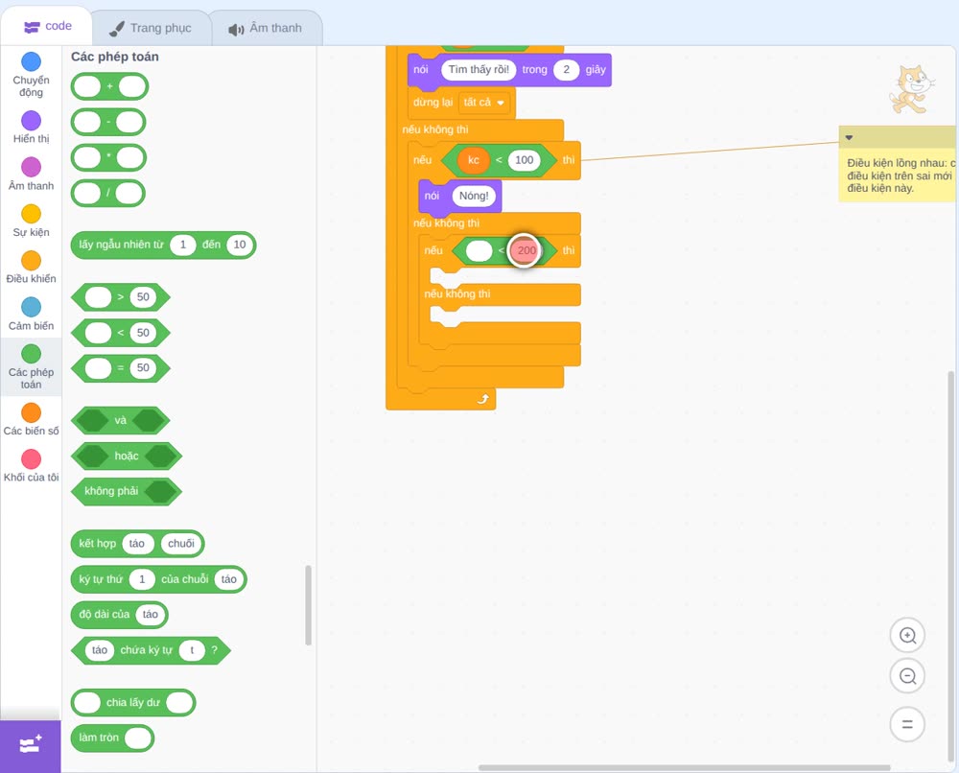This screenshot has width=959, height=773.
Task: Select the Âm thanh category circle in the sidebar
Action: pos(32,167)
